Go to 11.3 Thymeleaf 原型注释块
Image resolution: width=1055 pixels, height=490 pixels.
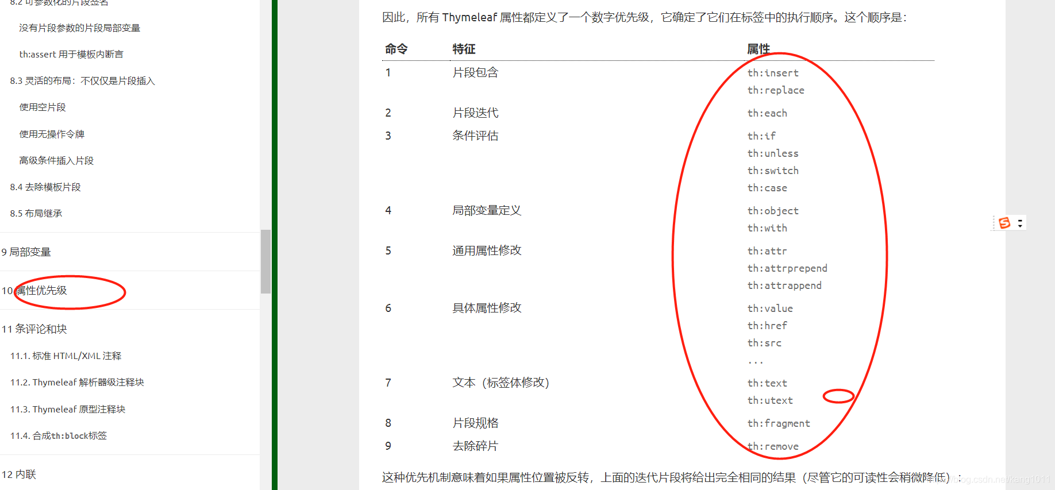pos(68,409)
